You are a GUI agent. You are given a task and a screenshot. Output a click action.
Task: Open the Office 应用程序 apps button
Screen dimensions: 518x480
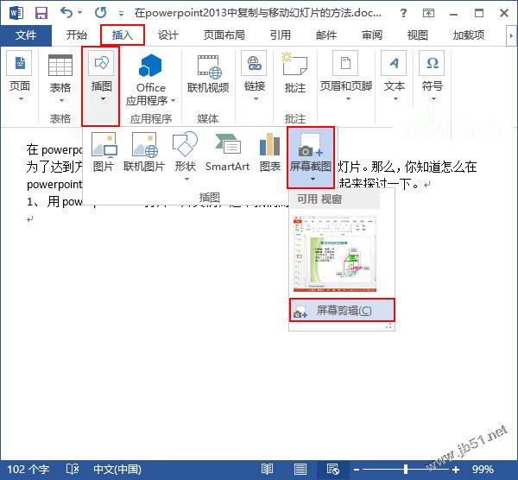click(150, 80)
